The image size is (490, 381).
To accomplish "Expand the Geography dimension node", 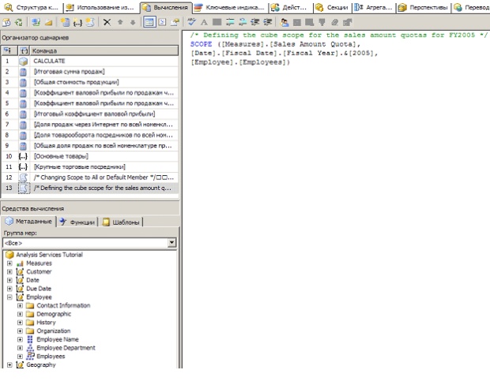I will [x=9, y=365].
